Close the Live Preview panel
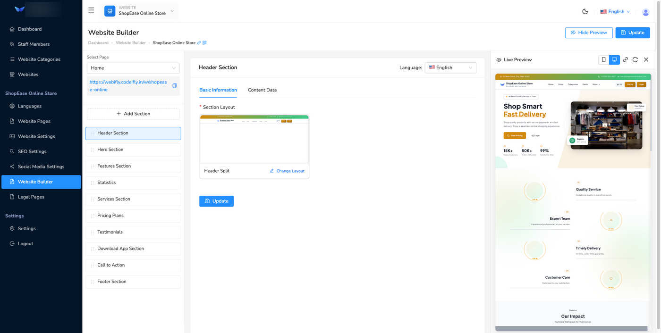 (646, 60)
